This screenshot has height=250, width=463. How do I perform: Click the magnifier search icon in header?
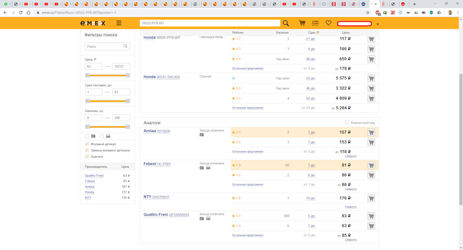286,23
